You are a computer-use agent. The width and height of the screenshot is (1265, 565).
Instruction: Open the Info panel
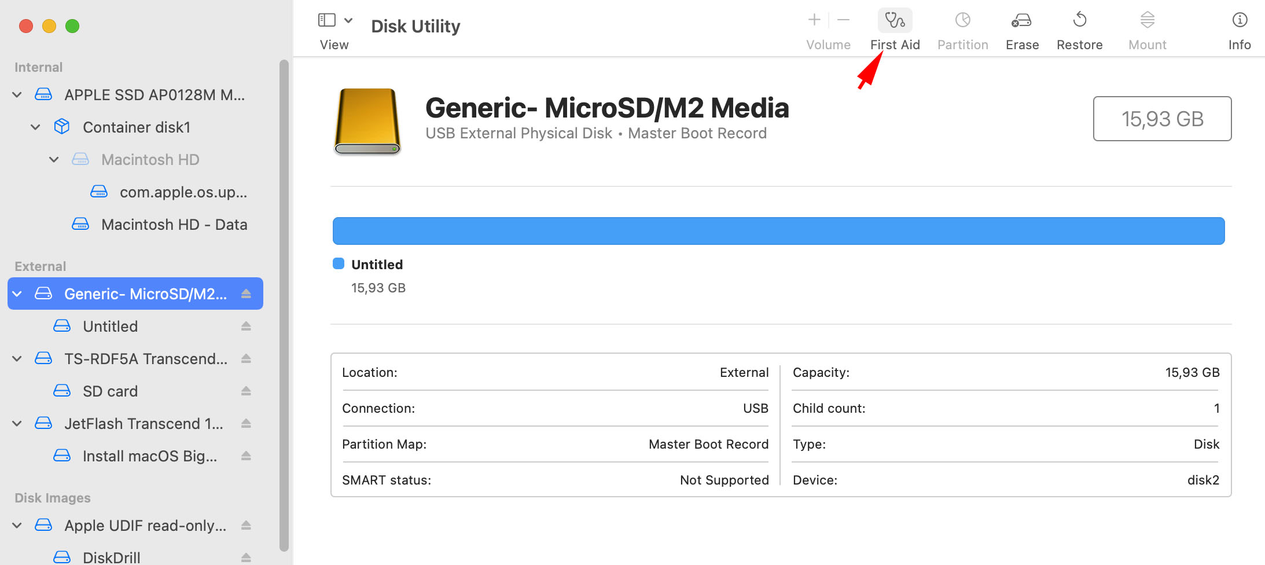[x=1240, y=20]
